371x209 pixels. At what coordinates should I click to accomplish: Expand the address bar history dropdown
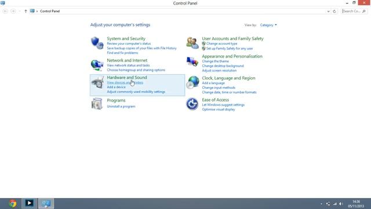(328, 11)
